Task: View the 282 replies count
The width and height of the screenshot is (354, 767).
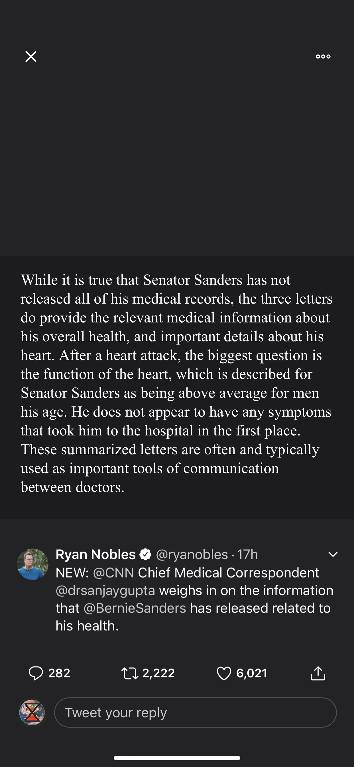Action: [x=59, y=673]
